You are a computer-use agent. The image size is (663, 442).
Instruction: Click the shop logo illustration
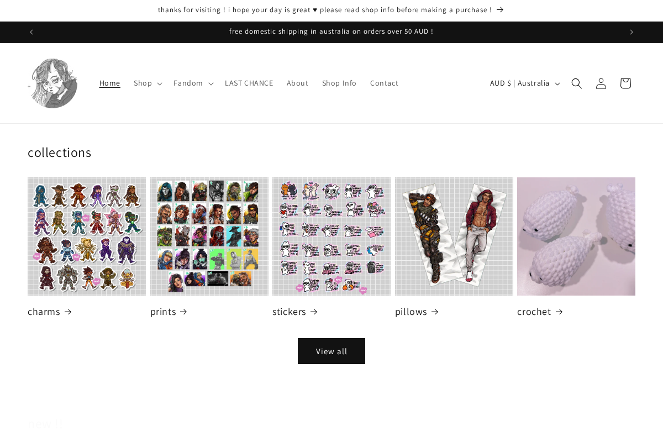point(52,83)
